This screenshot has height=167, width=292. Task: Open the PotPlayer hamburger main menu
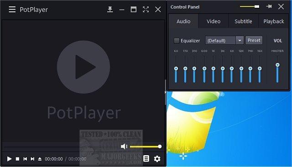(12, 9)
